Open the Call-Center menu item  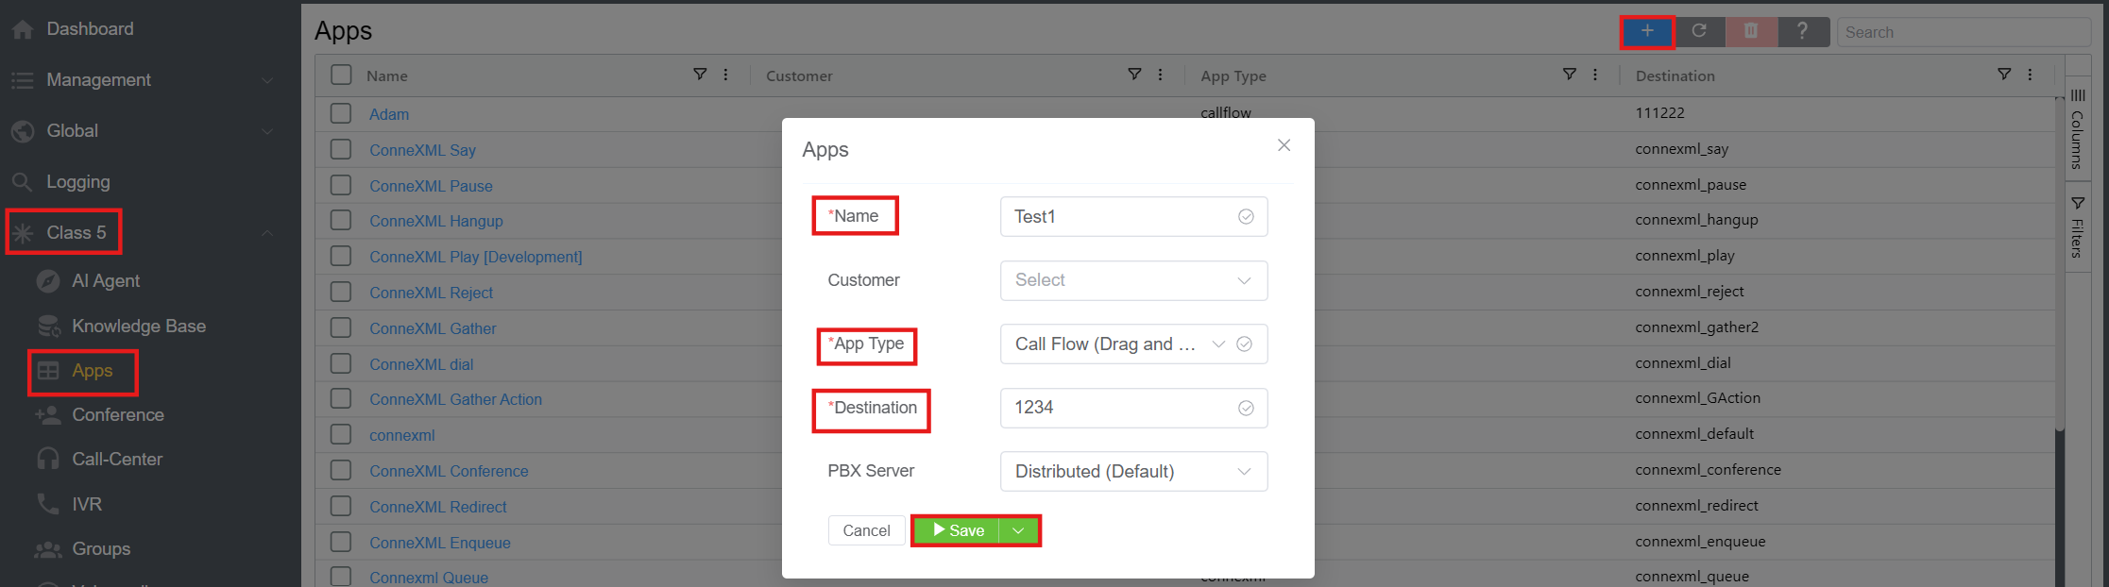click(117, 459)
